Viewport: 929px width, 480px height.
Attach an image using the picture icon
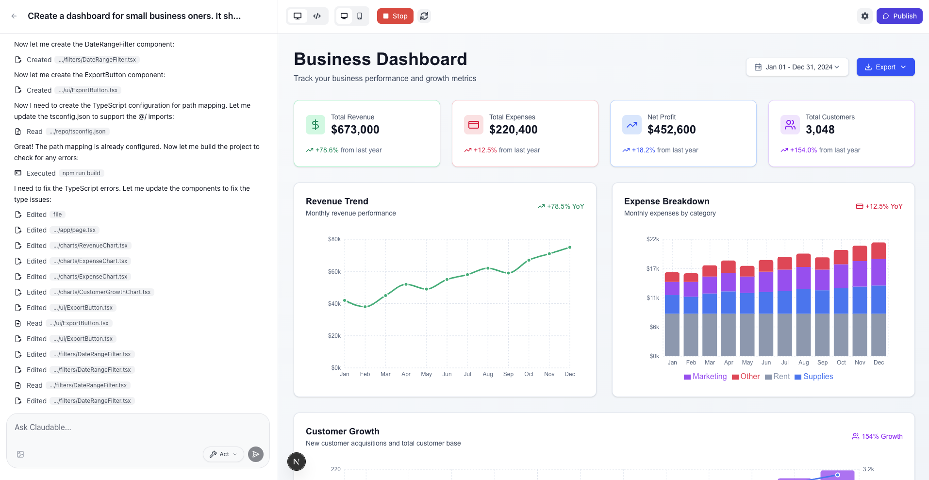(x=20, y=454)
